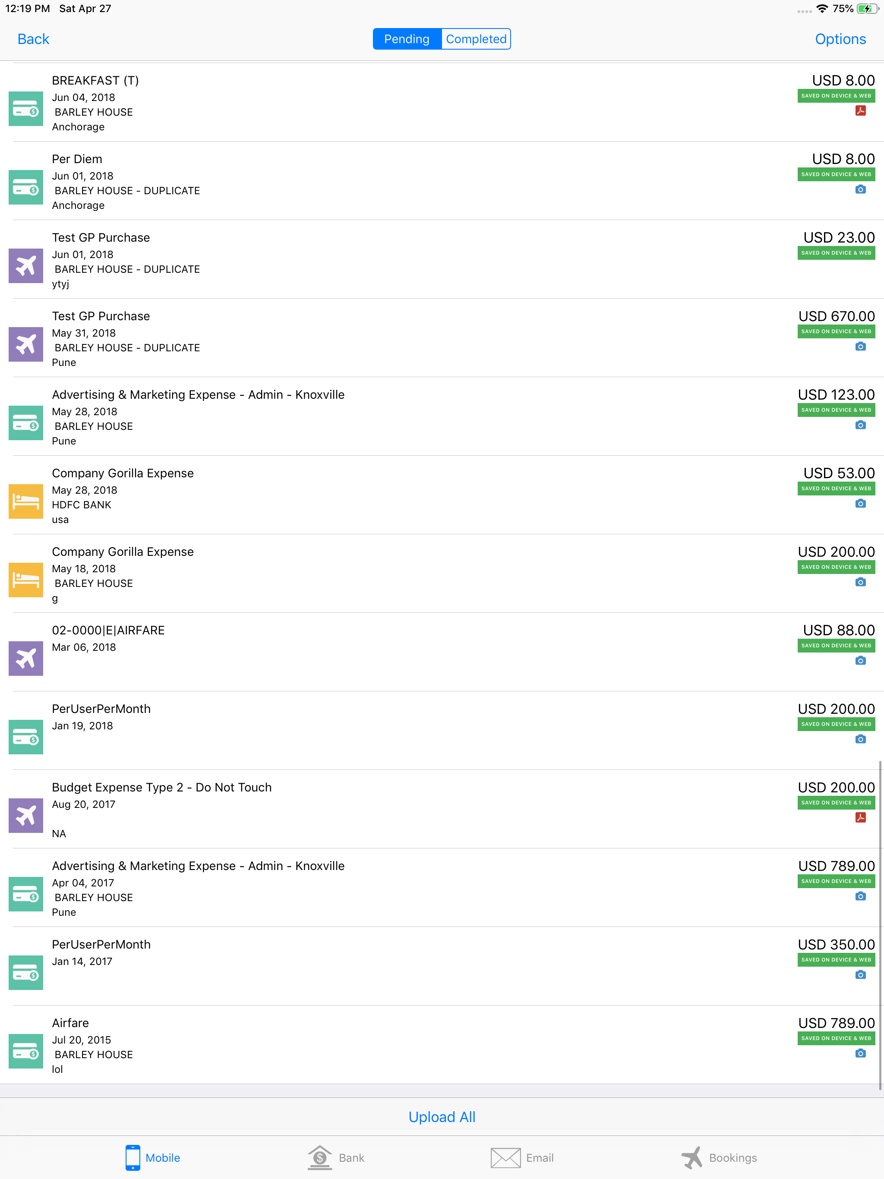Open the PerUserPerMonth Jan 19, 2018 expense row

[442, 730]
